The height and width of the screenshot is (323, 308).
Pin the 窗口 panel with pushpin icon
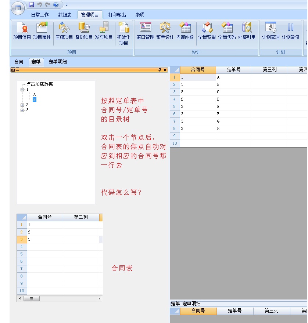click(x=160, y=70)
